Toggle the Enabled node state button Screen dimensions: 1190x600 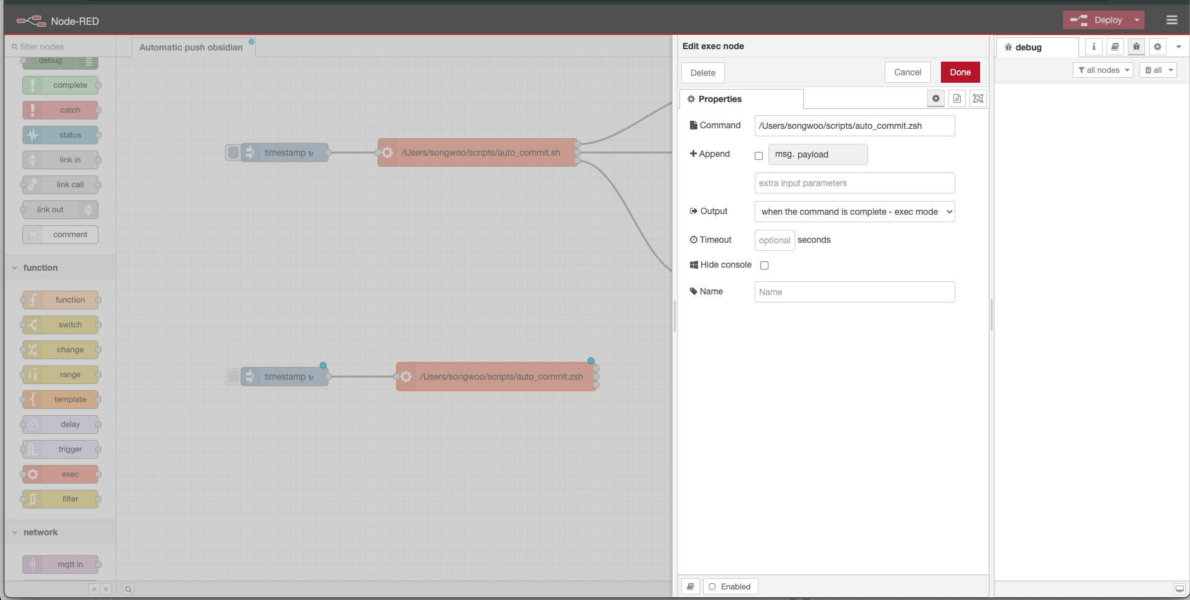[x=730, y=586]
